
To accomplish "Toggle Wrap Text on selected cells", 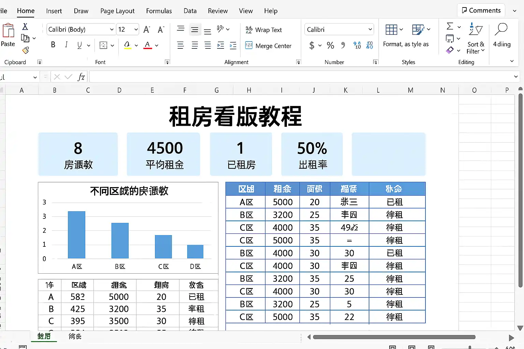I will 264,30.
